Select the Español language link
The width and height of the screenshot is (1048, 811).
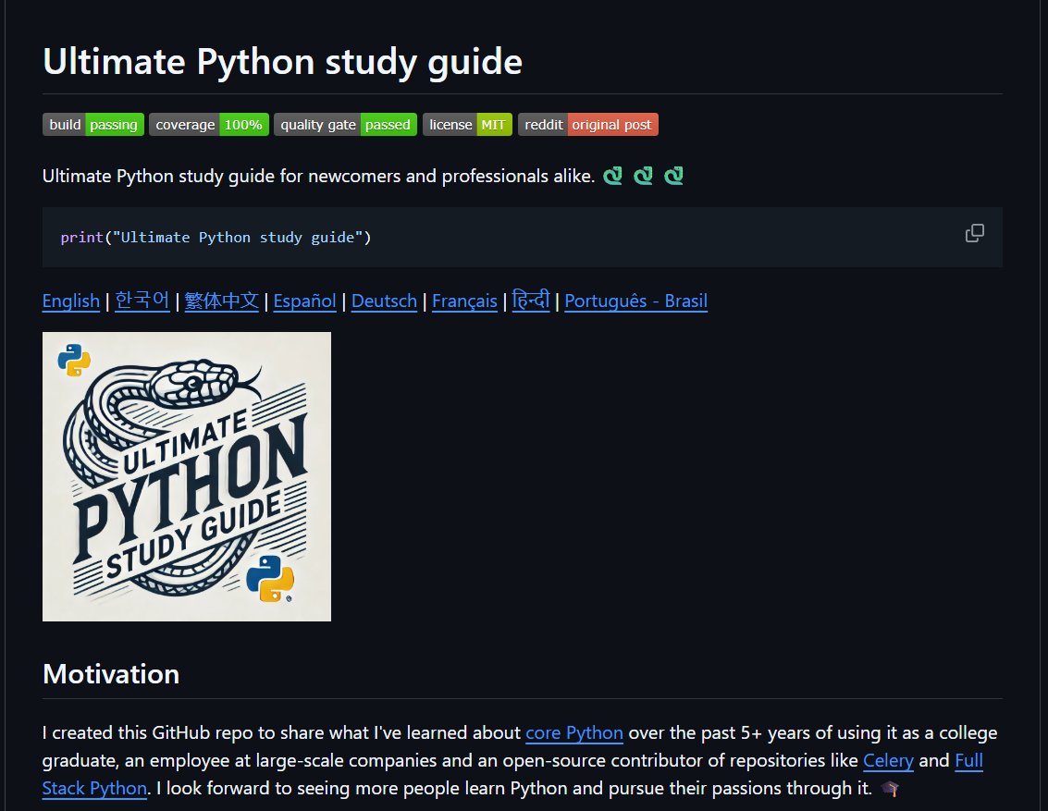(304, 301)
